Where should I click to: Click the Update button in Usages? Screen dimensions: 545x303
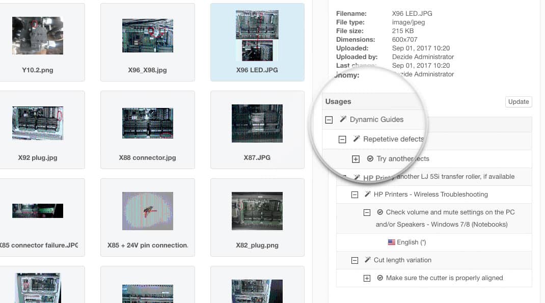(518, 102)
